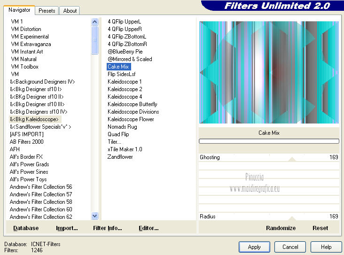Open the Editor... option
The width and height of the screenshot is (344, 255).
(x=149, y=228)
